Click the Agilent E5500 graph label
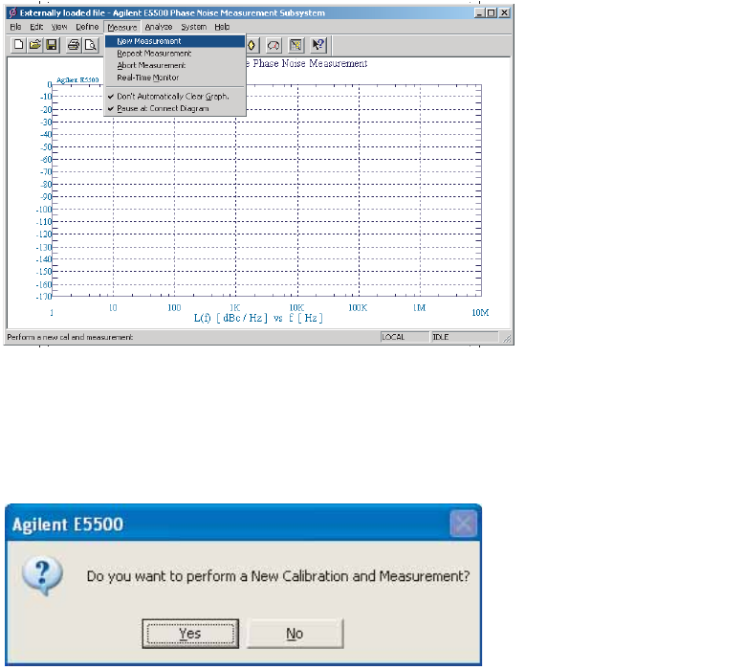 coord(77,79)
